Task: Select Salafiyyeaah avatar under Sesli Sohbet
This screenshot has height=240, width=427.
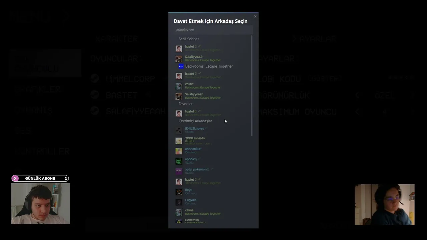Action: coord(179,59)
